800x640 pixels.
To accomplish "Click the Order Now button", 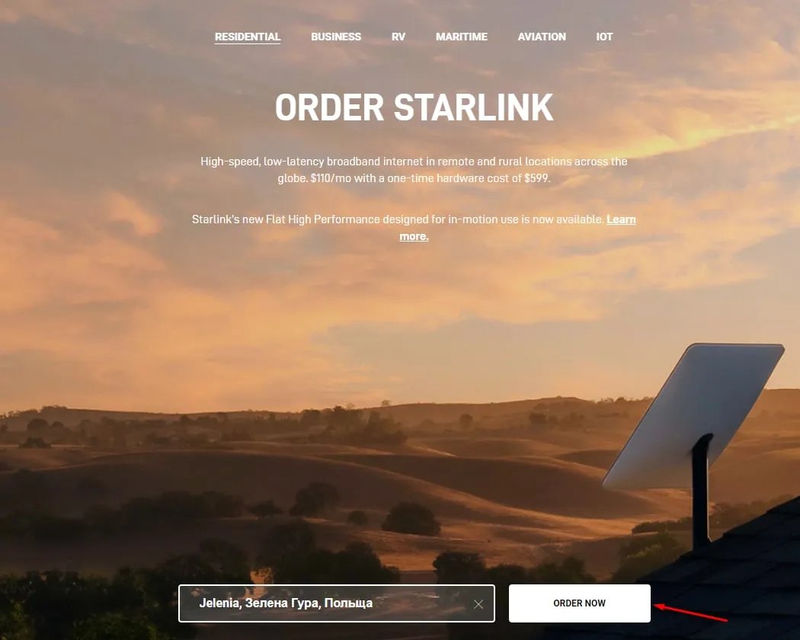I will [x=580, y=603].
